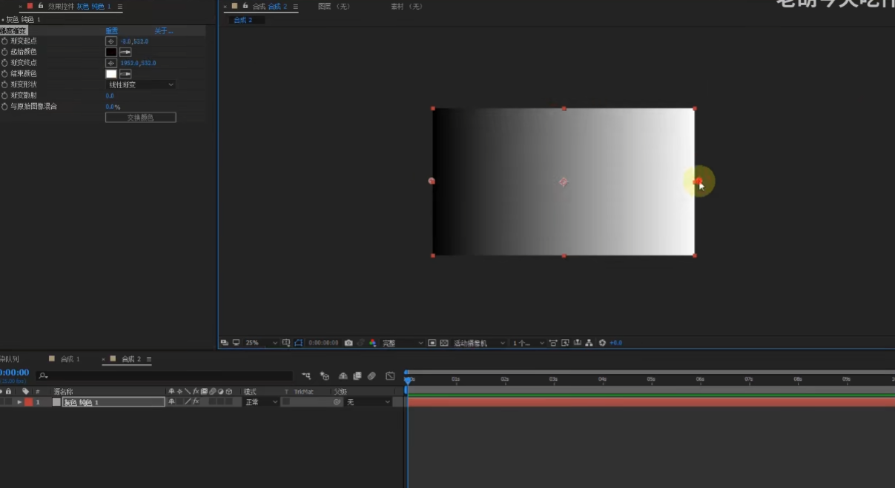
Task: Click the timeline layer search field
Action: (x=165, y=376)
